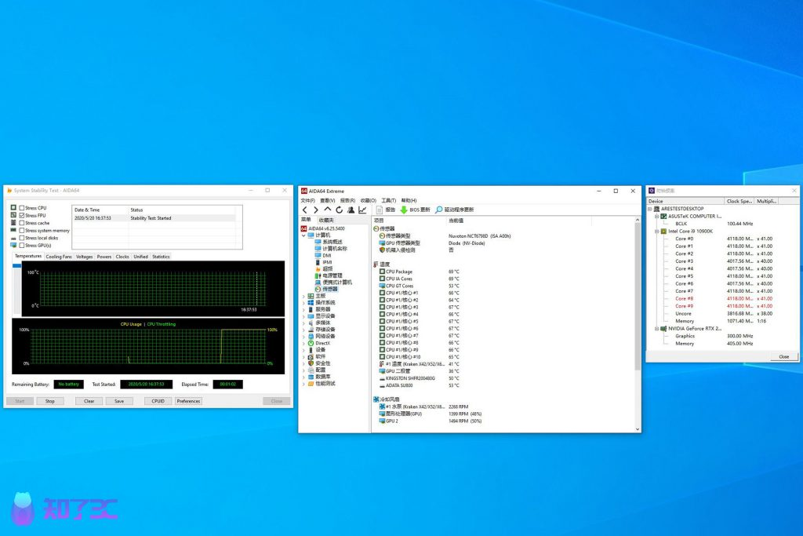803x536 pixels.
Task: Switch to the Statistics tab
Action: tap(161, 257)
